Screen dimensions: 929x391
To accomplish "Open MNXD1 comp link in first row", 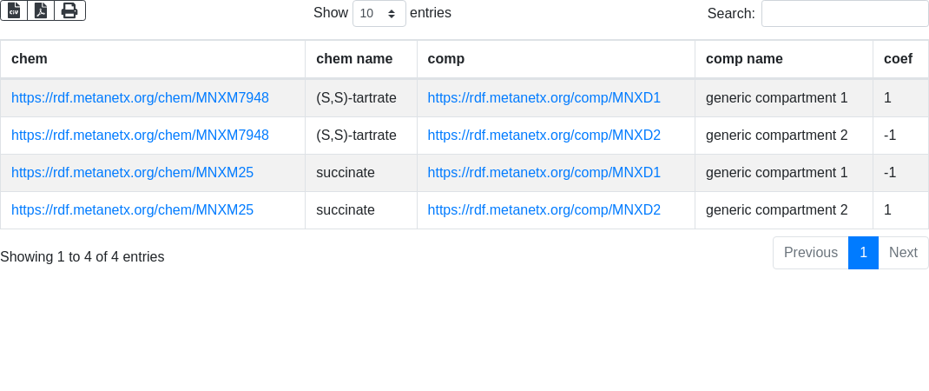I will tap(544, 98).
